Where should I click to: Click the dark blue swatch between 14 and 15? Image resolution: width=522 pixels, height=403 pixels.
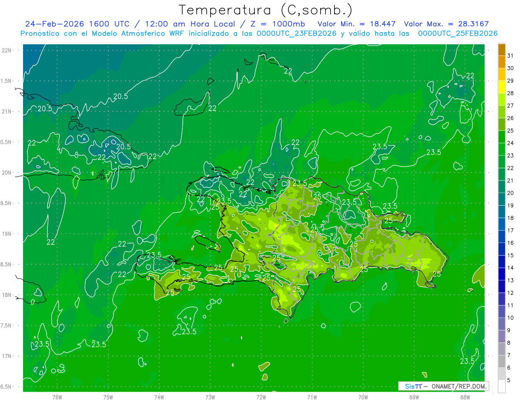pos(502,262)
